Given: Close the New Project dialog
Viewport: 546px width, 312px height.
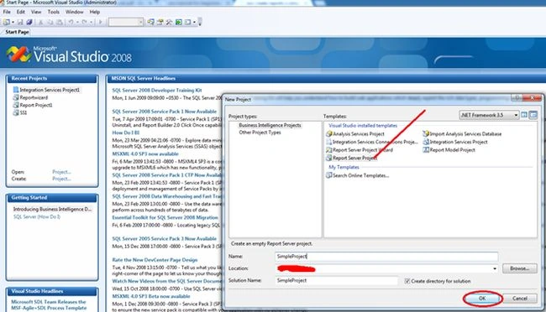Looking at the screenshot, I should [x=532, y=98].
